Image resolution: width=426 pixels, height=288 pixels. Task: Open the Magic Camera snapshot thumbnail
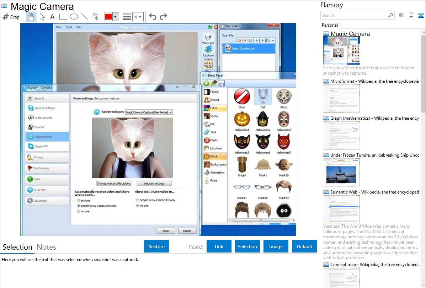pos(341,51)
